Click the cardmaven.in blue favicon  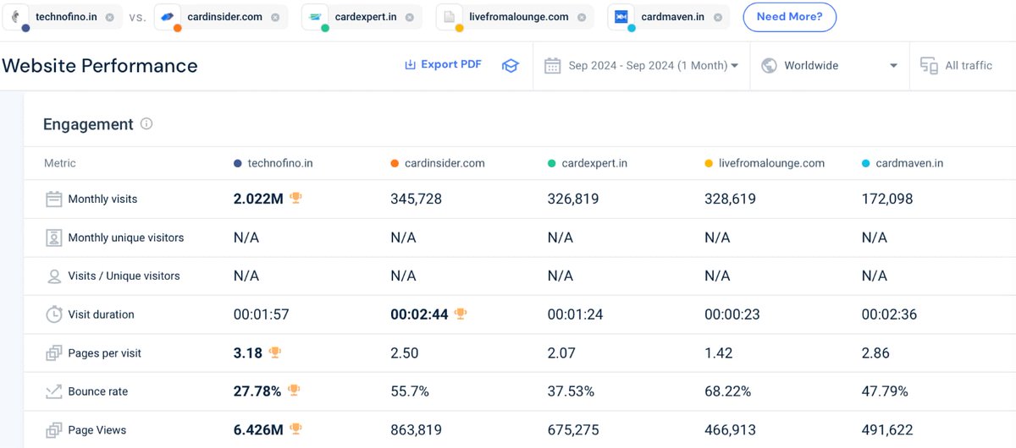pyautogui.click(x=621, y=17)
